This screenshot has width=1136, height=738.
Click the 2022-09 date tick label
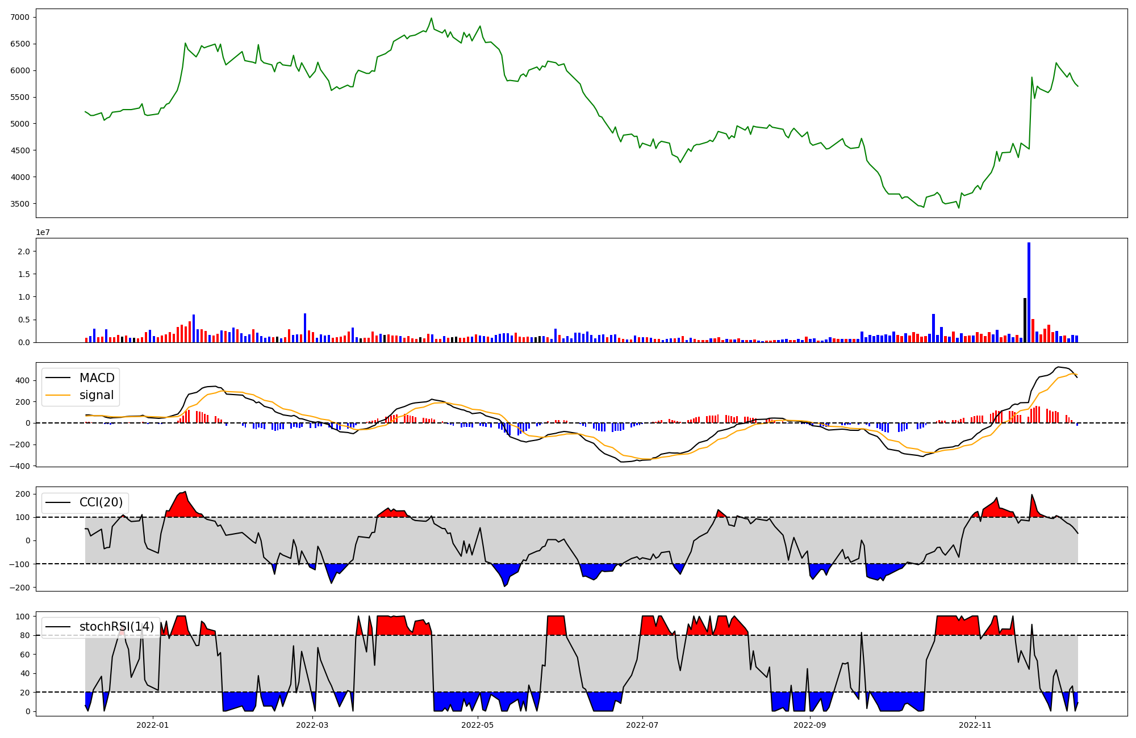click(809, 725)
